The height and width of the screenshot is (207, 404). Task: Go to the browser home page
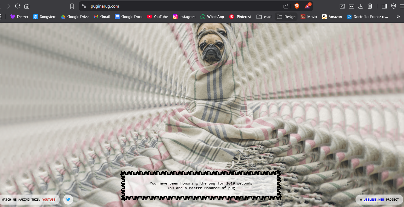[x=27, y=6]
